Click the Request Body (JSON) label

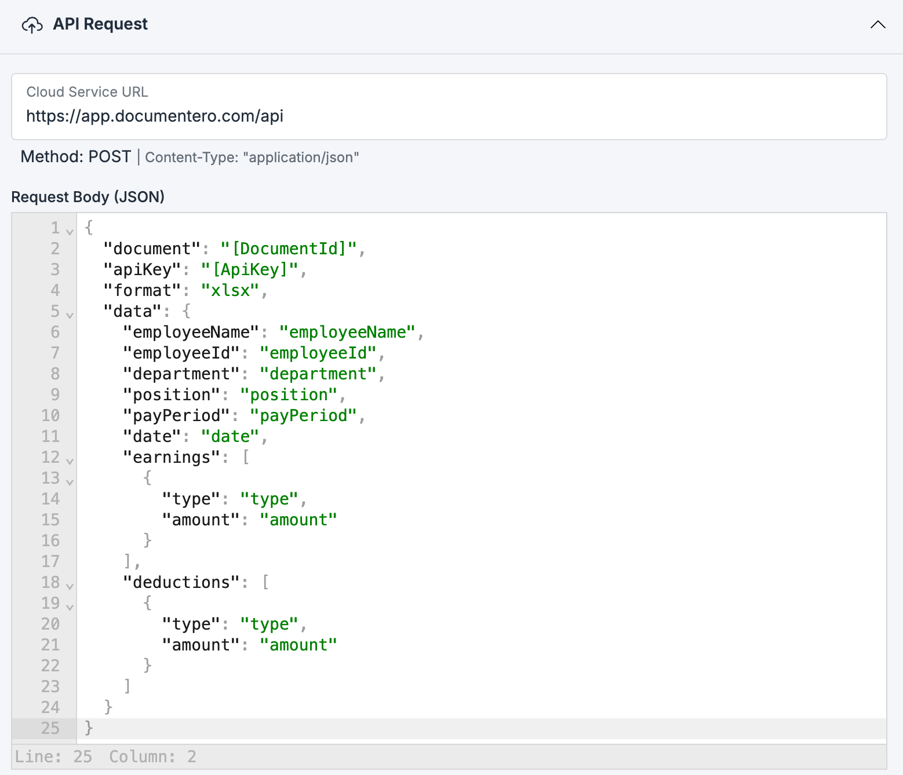[x=88, y=197]
